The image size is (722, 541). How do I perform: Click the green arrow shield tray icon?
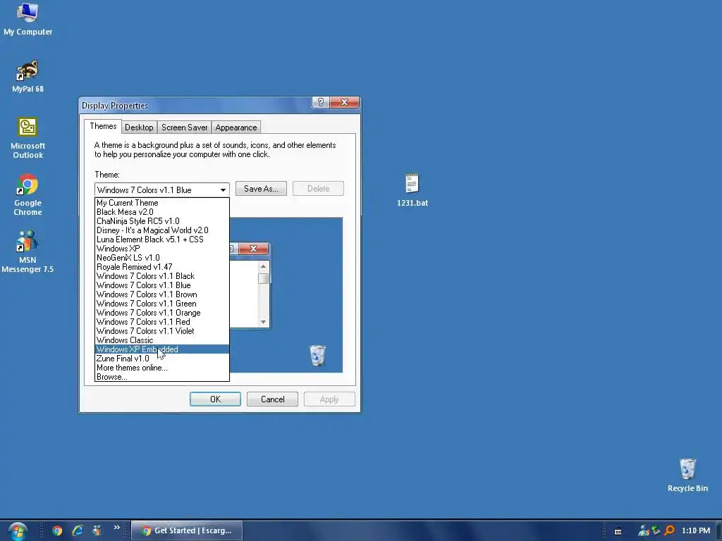(x=656, y=530)
